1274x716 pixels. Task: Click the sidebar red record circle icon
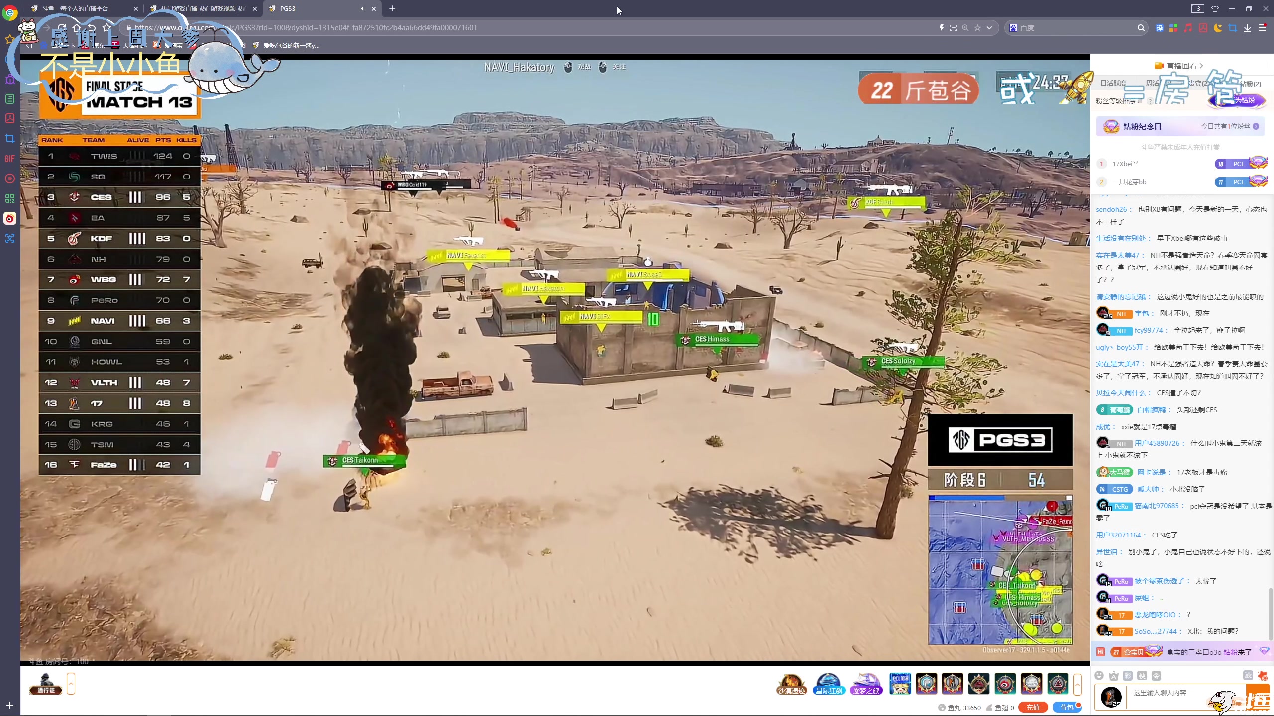coord(9,179)
